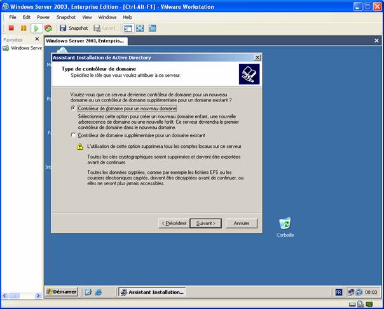384x309 pixels.
Task: Open the Edit menu
Action: click(27, 17)
